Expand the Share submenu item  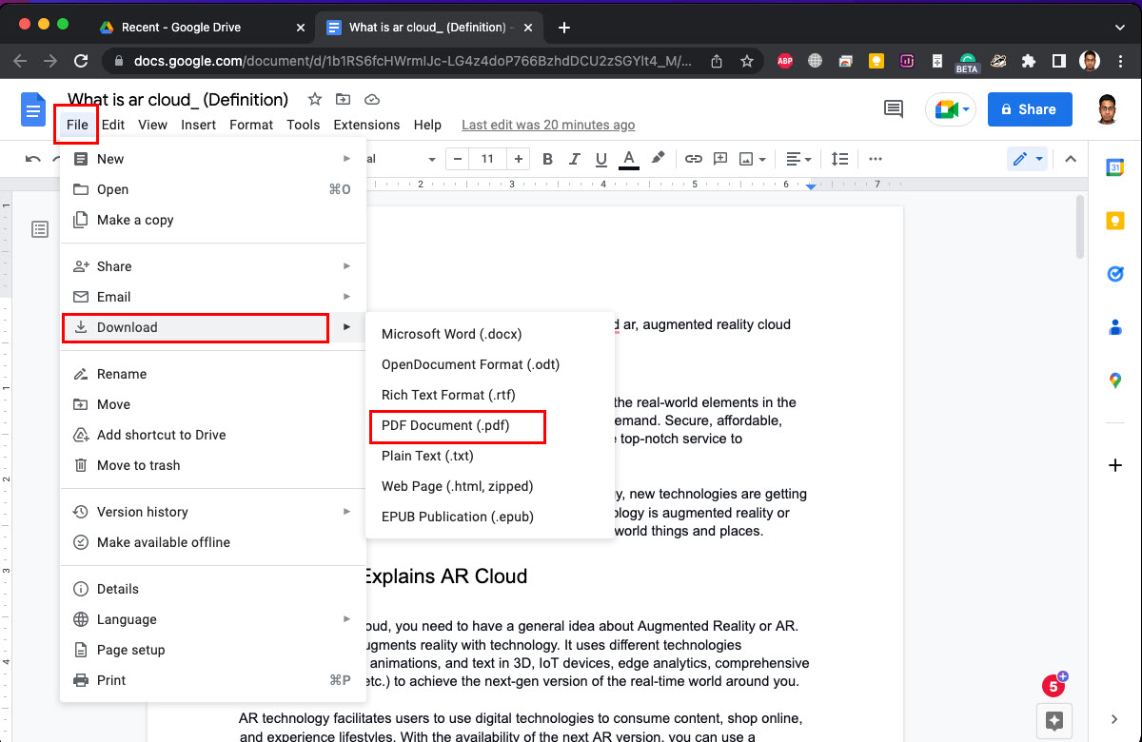coord(213,266)
